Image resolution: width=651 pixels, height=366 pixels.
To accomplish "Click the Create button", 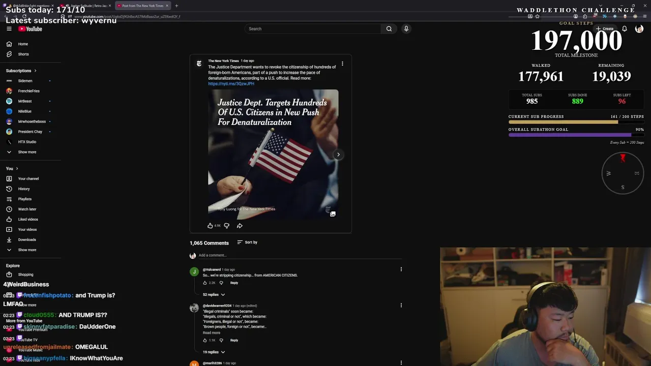I will coord(605,29).
